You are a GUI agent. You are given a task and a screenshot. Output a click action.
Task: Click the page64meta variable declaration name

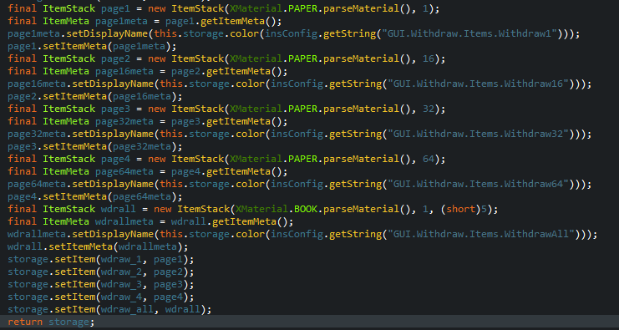pos(124,172)
